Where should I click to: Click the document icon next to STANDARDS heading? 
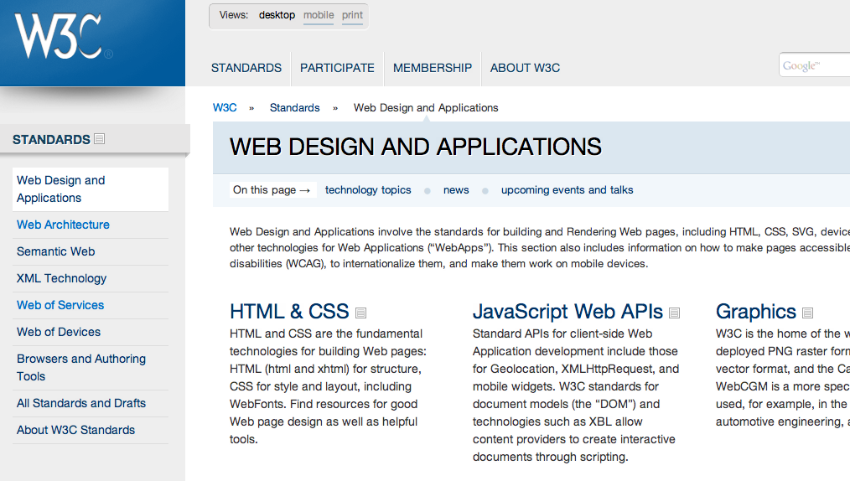click(99, 138)
